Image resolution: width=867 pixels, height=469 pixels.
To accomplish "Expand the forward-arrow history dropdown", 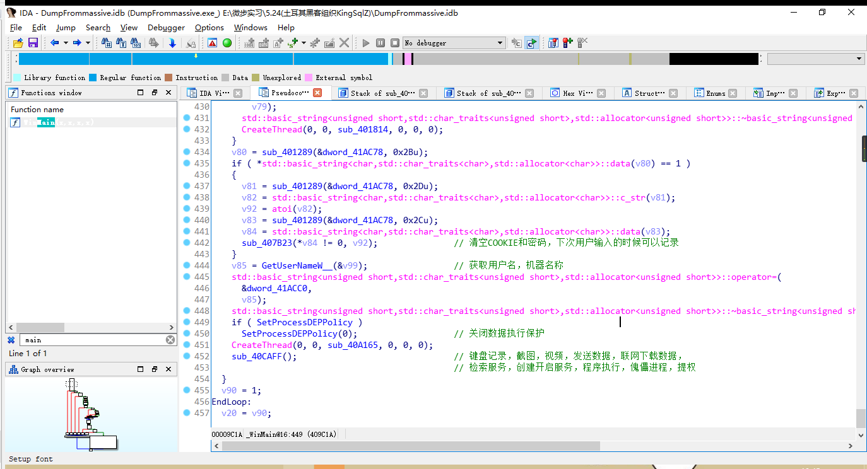I will pyautogui.click(x=88, y=43).
